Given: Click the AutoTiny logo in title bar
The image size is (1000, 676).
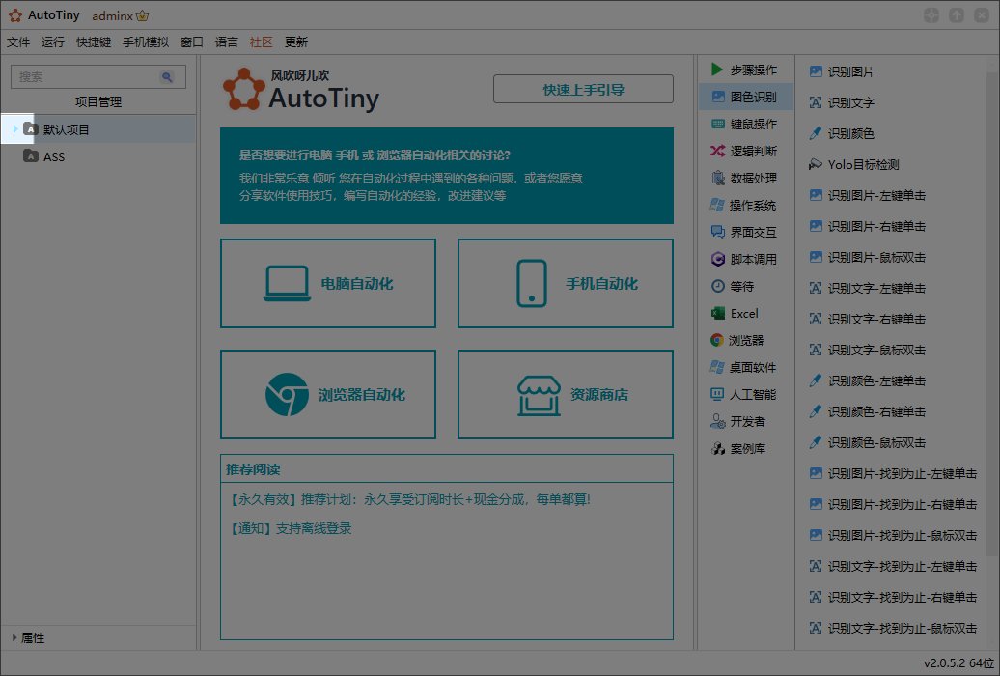Looking at the screenshot, I should 15,15.
